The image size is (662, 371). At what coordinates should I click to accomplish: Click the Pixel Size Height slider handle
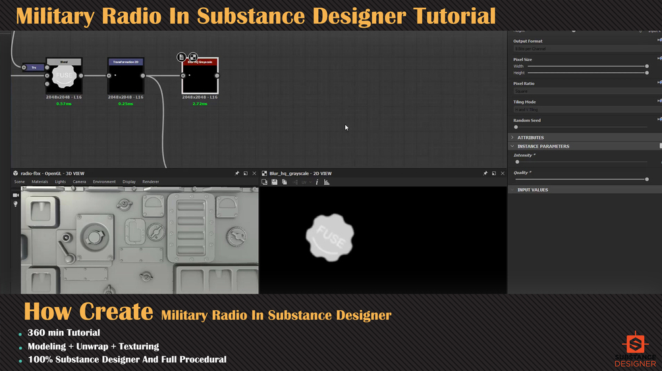(x=647, y=73)
